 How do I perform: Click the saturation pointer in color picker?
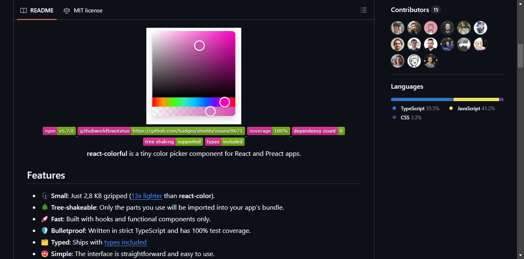click(x=199, y=46)
